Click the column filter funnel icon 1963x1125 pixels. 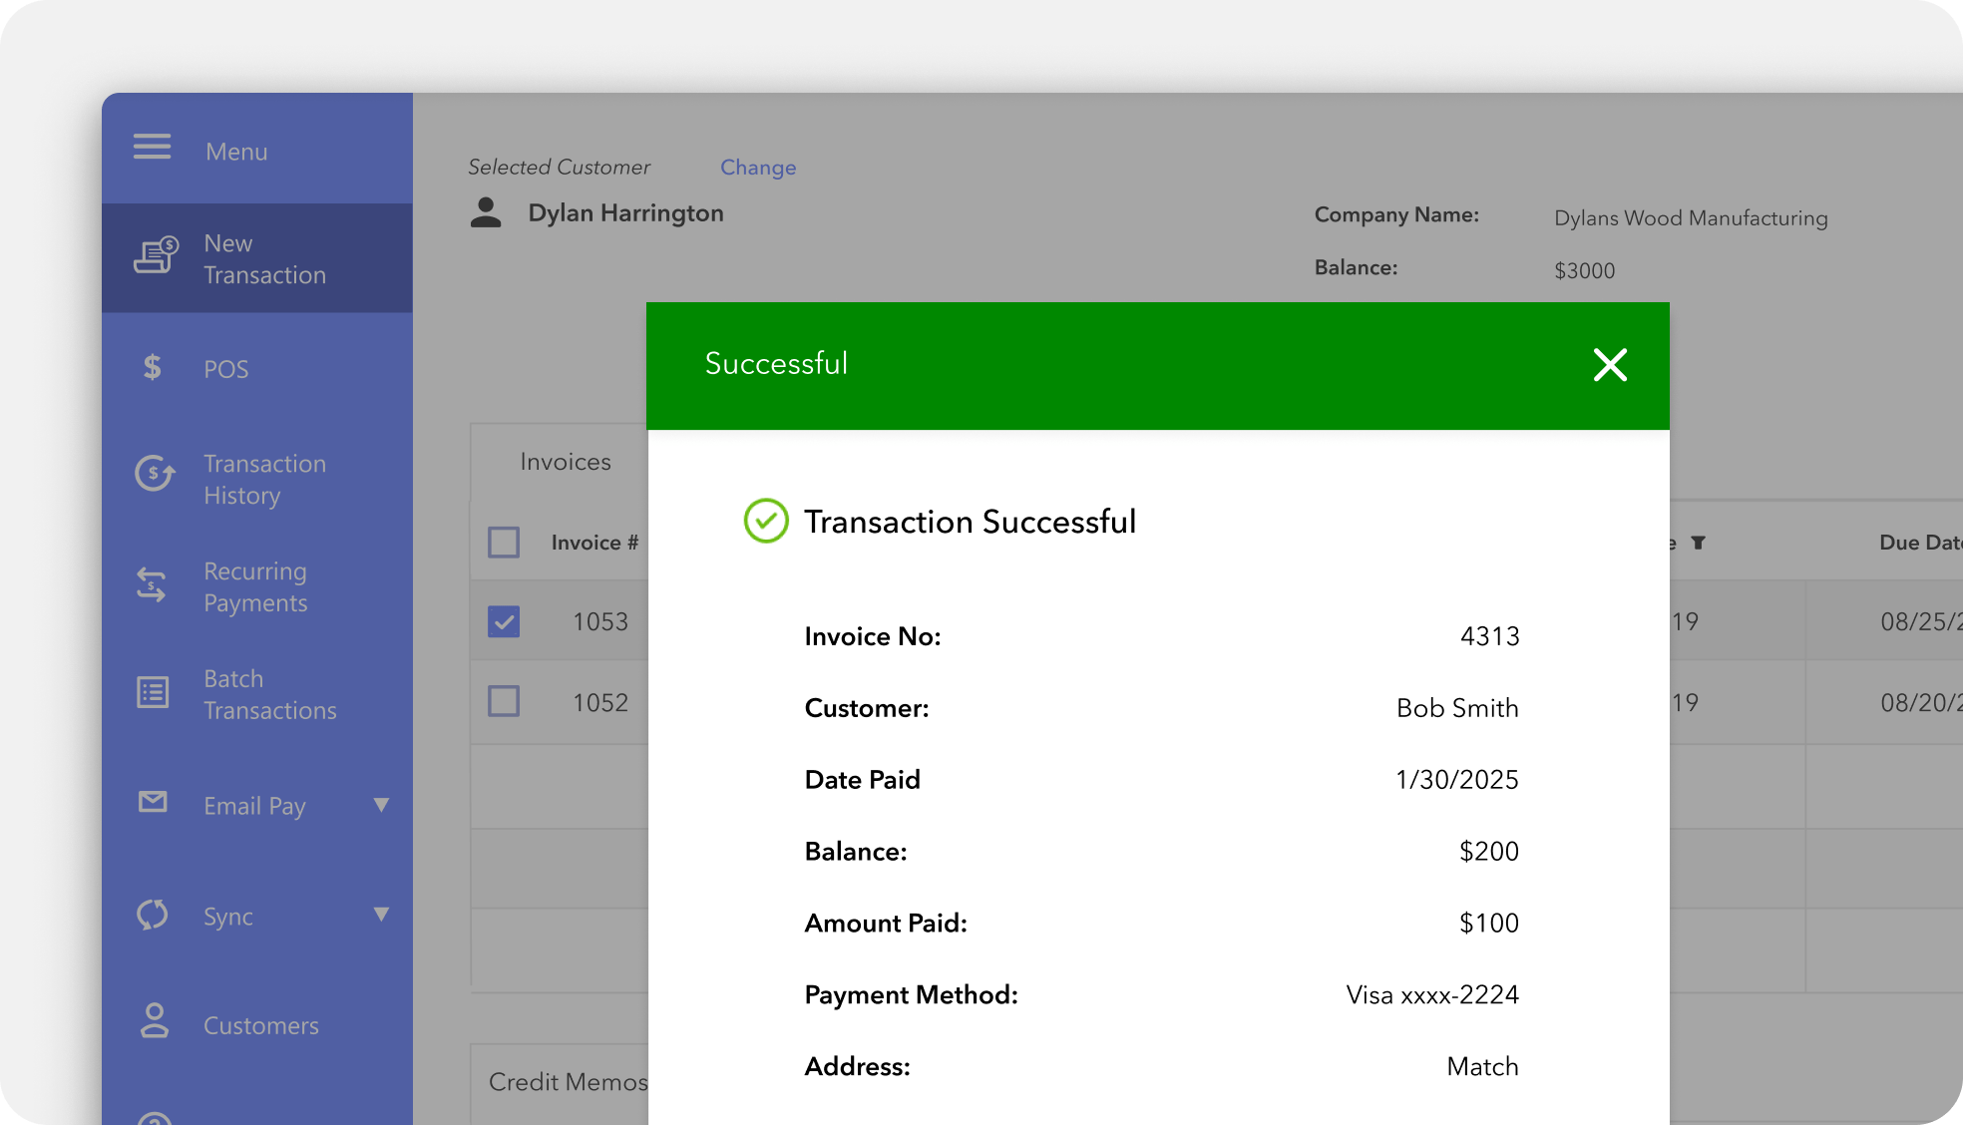tap(1698, 543)
